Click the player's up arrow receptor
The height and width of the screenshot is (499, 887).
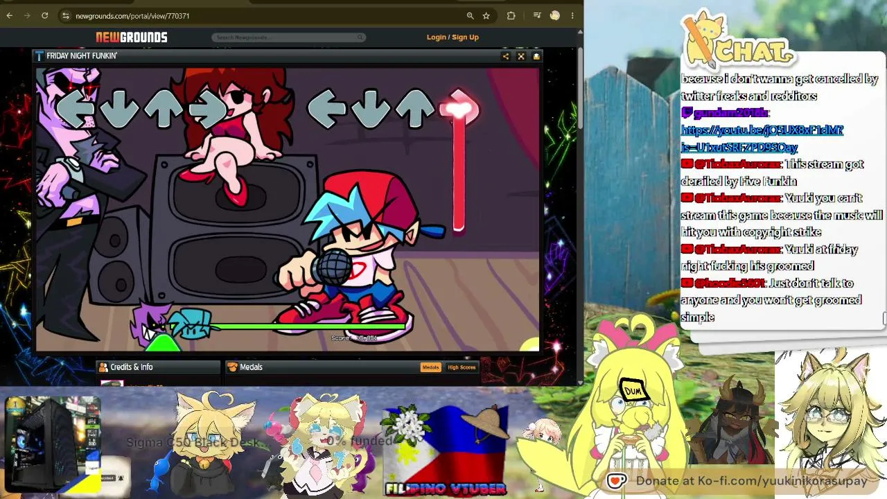click(414, 109)
